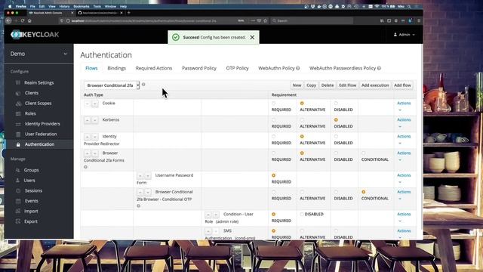Set Cookie to REQUIRED
Image resolution: width=483 pixels, height=272 pixels.
273,104
